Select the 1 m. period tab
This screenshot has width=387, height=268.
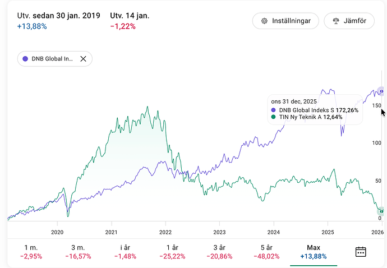pos(31,252)
